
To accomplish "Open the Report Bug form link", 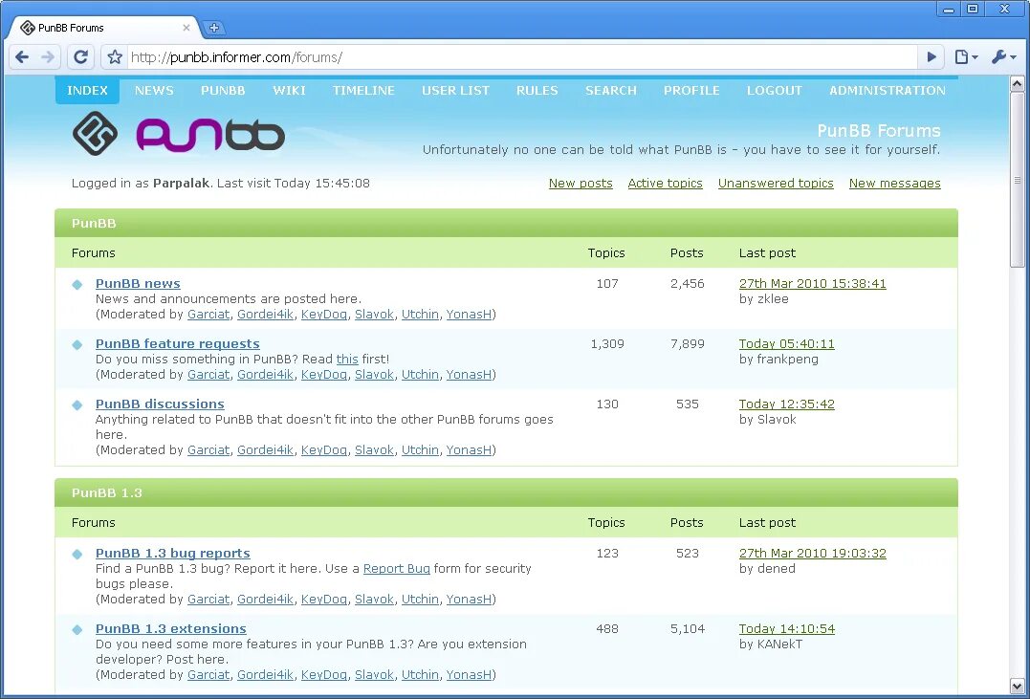I will (x=397, y=568).
